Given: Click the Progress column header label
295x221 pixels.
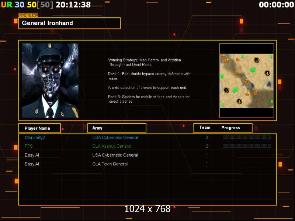Looking at the screenshot, I should [231, 128].
